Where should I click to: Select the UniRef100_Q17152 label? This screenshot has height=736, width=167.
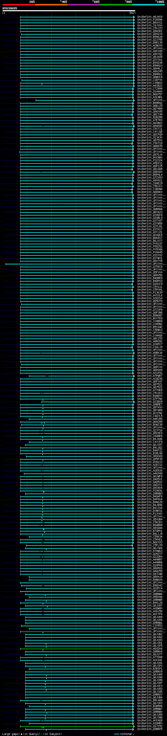pyautogui.click(x=150, y=726)
